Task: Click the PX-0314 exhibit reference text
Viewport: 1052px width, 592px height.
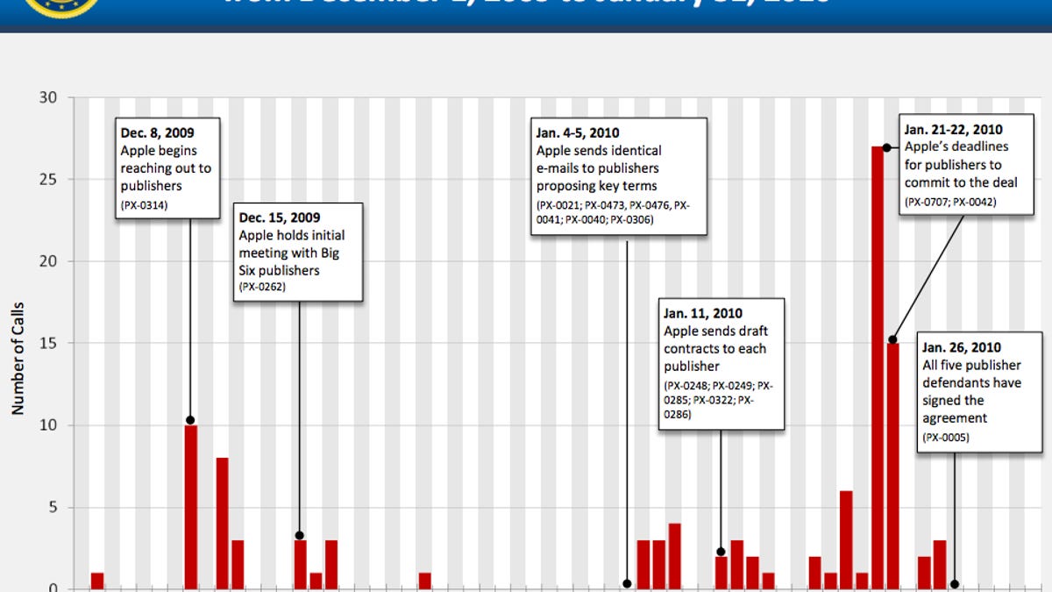Action: [144, 205]
